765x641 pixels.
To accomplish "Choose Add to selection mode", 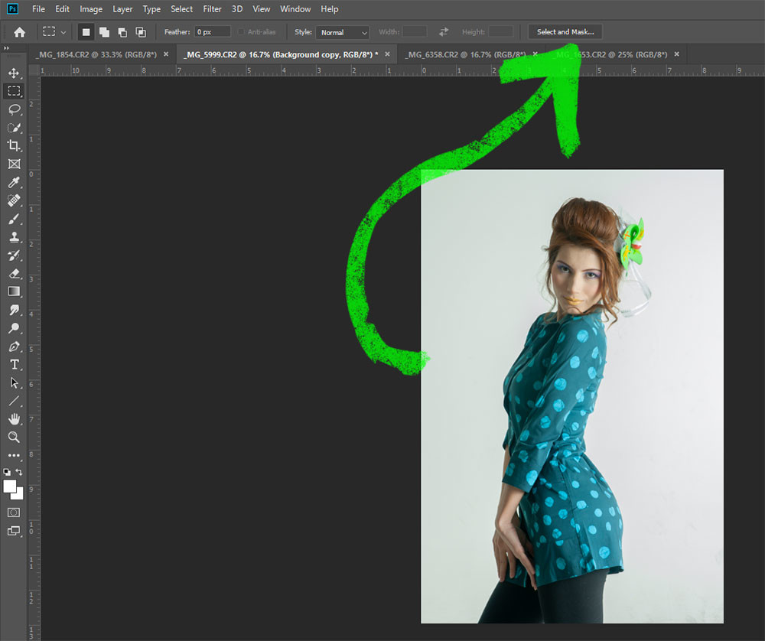I will (x=103, y=32).
